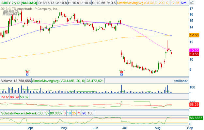Click the pink 0 level label
Screen dimensions: 204x130
pyautogui.click(x=65, y=113)
